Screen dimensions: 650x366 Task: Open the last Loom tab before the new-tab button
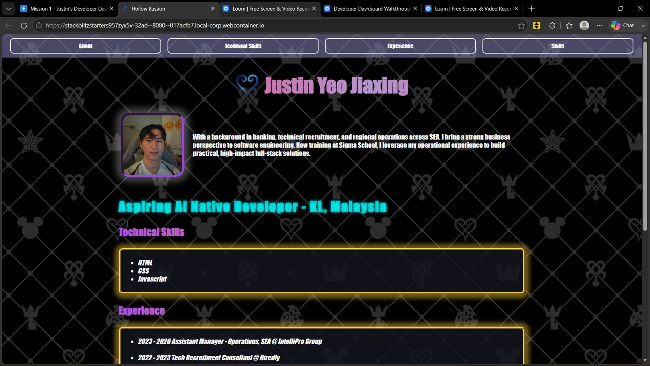[x=472, y=9]
